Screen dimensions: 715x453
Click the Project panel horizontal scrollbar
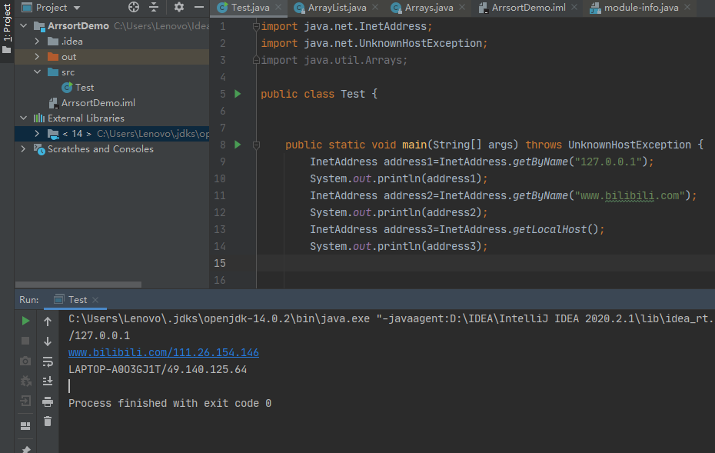[x=78, y=285]
